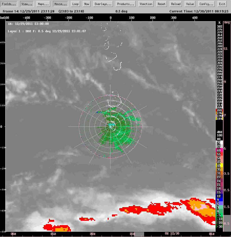Open the Overlays... panel
The width and height of the screenshot is (231, 237).
click(x=103, y=4)
